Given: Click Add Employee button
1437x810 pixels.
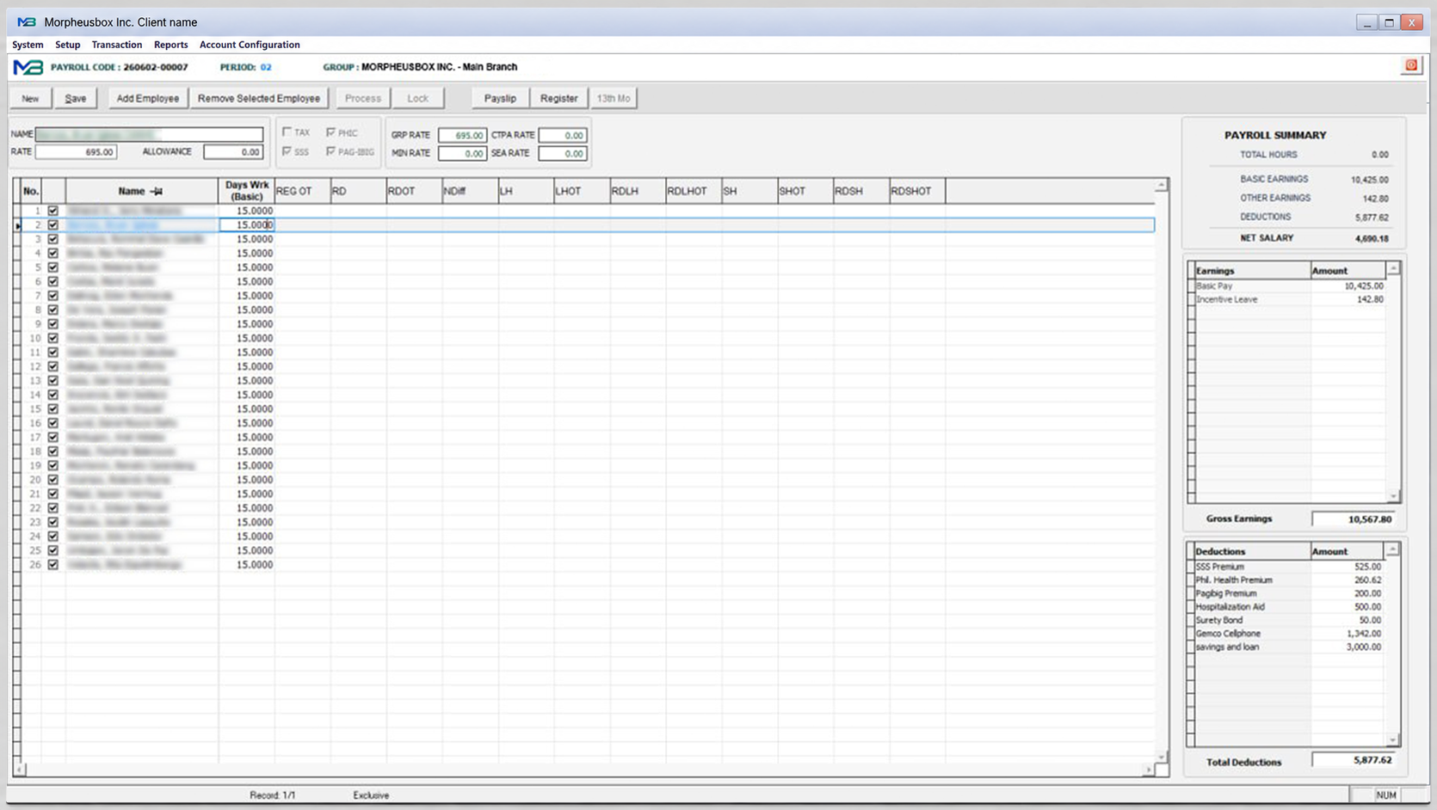Looking at the screenshot, I should (148, 98).
